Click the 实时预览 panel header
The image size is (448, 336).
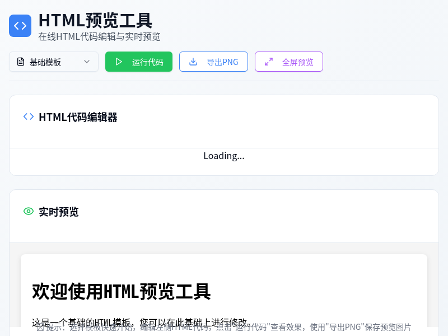59,212
